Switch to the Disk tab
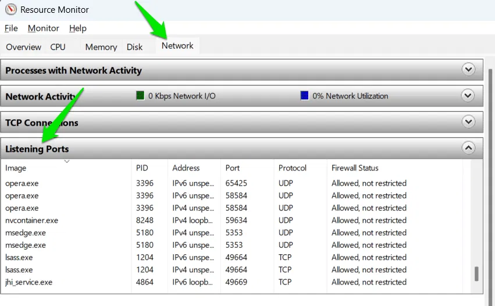Image resolution: width=495 pixels, height=306 pixels. 134,47
